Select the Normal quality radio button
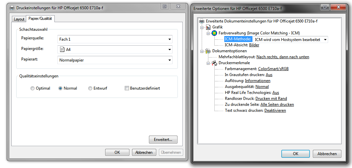 tap(60, 88)
